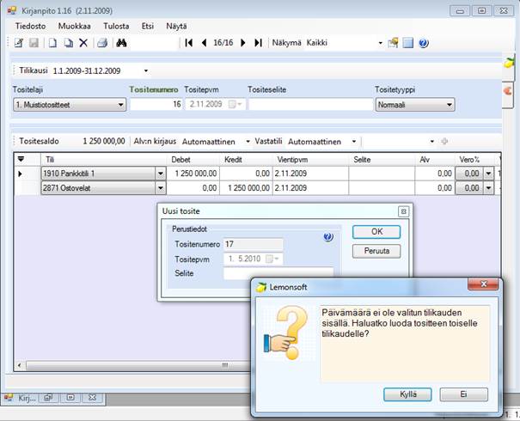Click help icon in Uusi tosite dialog
The width and height of the screenshot is (520, 421).
click(x=328, y=237)
